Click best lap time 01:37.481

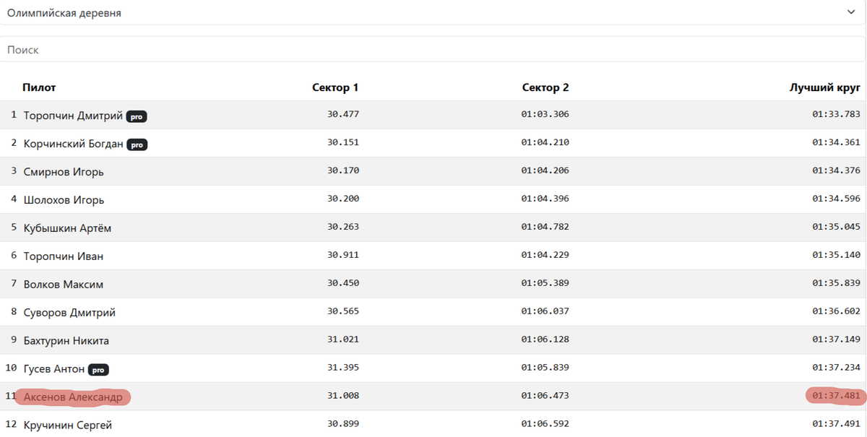[836, 396]
